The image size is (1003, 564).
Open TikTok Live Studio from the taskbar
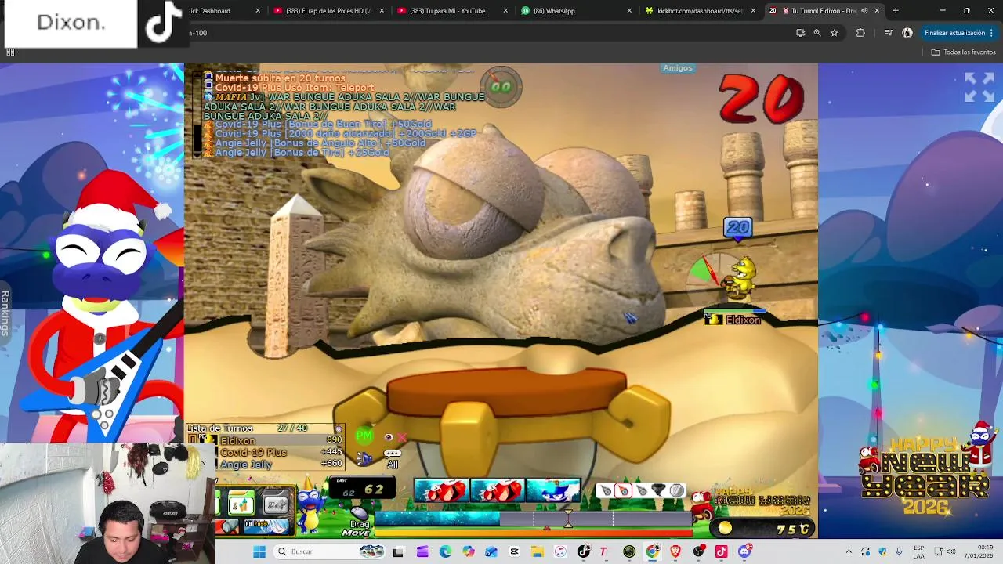tap(722, 552)
